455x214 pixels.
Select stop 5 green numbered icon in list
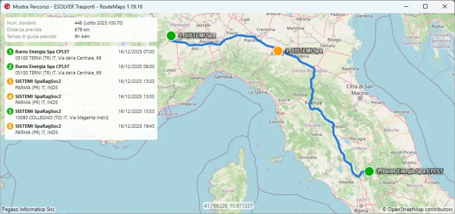(x=10, y=111)
